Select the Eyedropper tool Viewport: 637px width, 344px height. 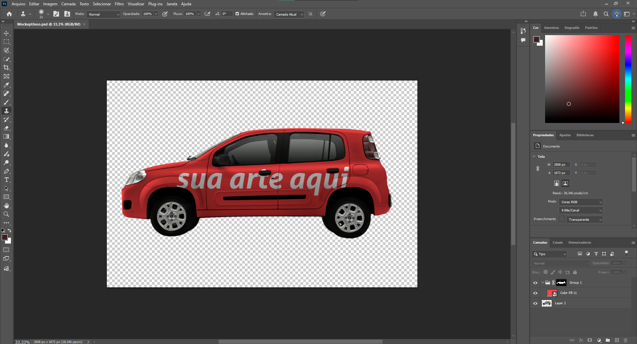point(6,85)
